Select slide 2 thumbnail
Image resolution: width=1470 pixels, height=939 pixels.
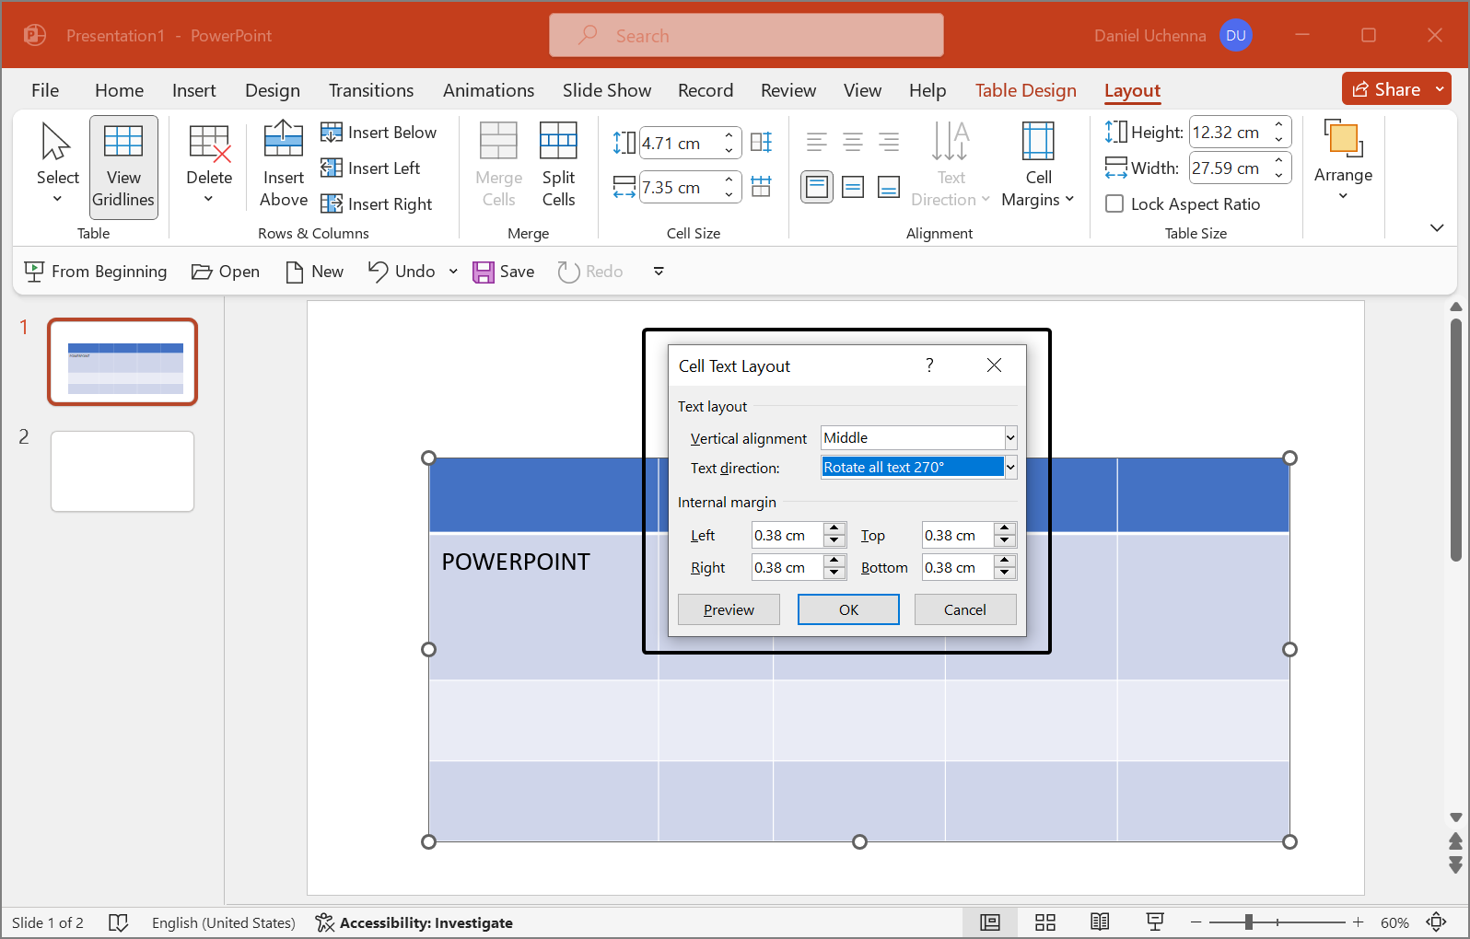point(122,471)
